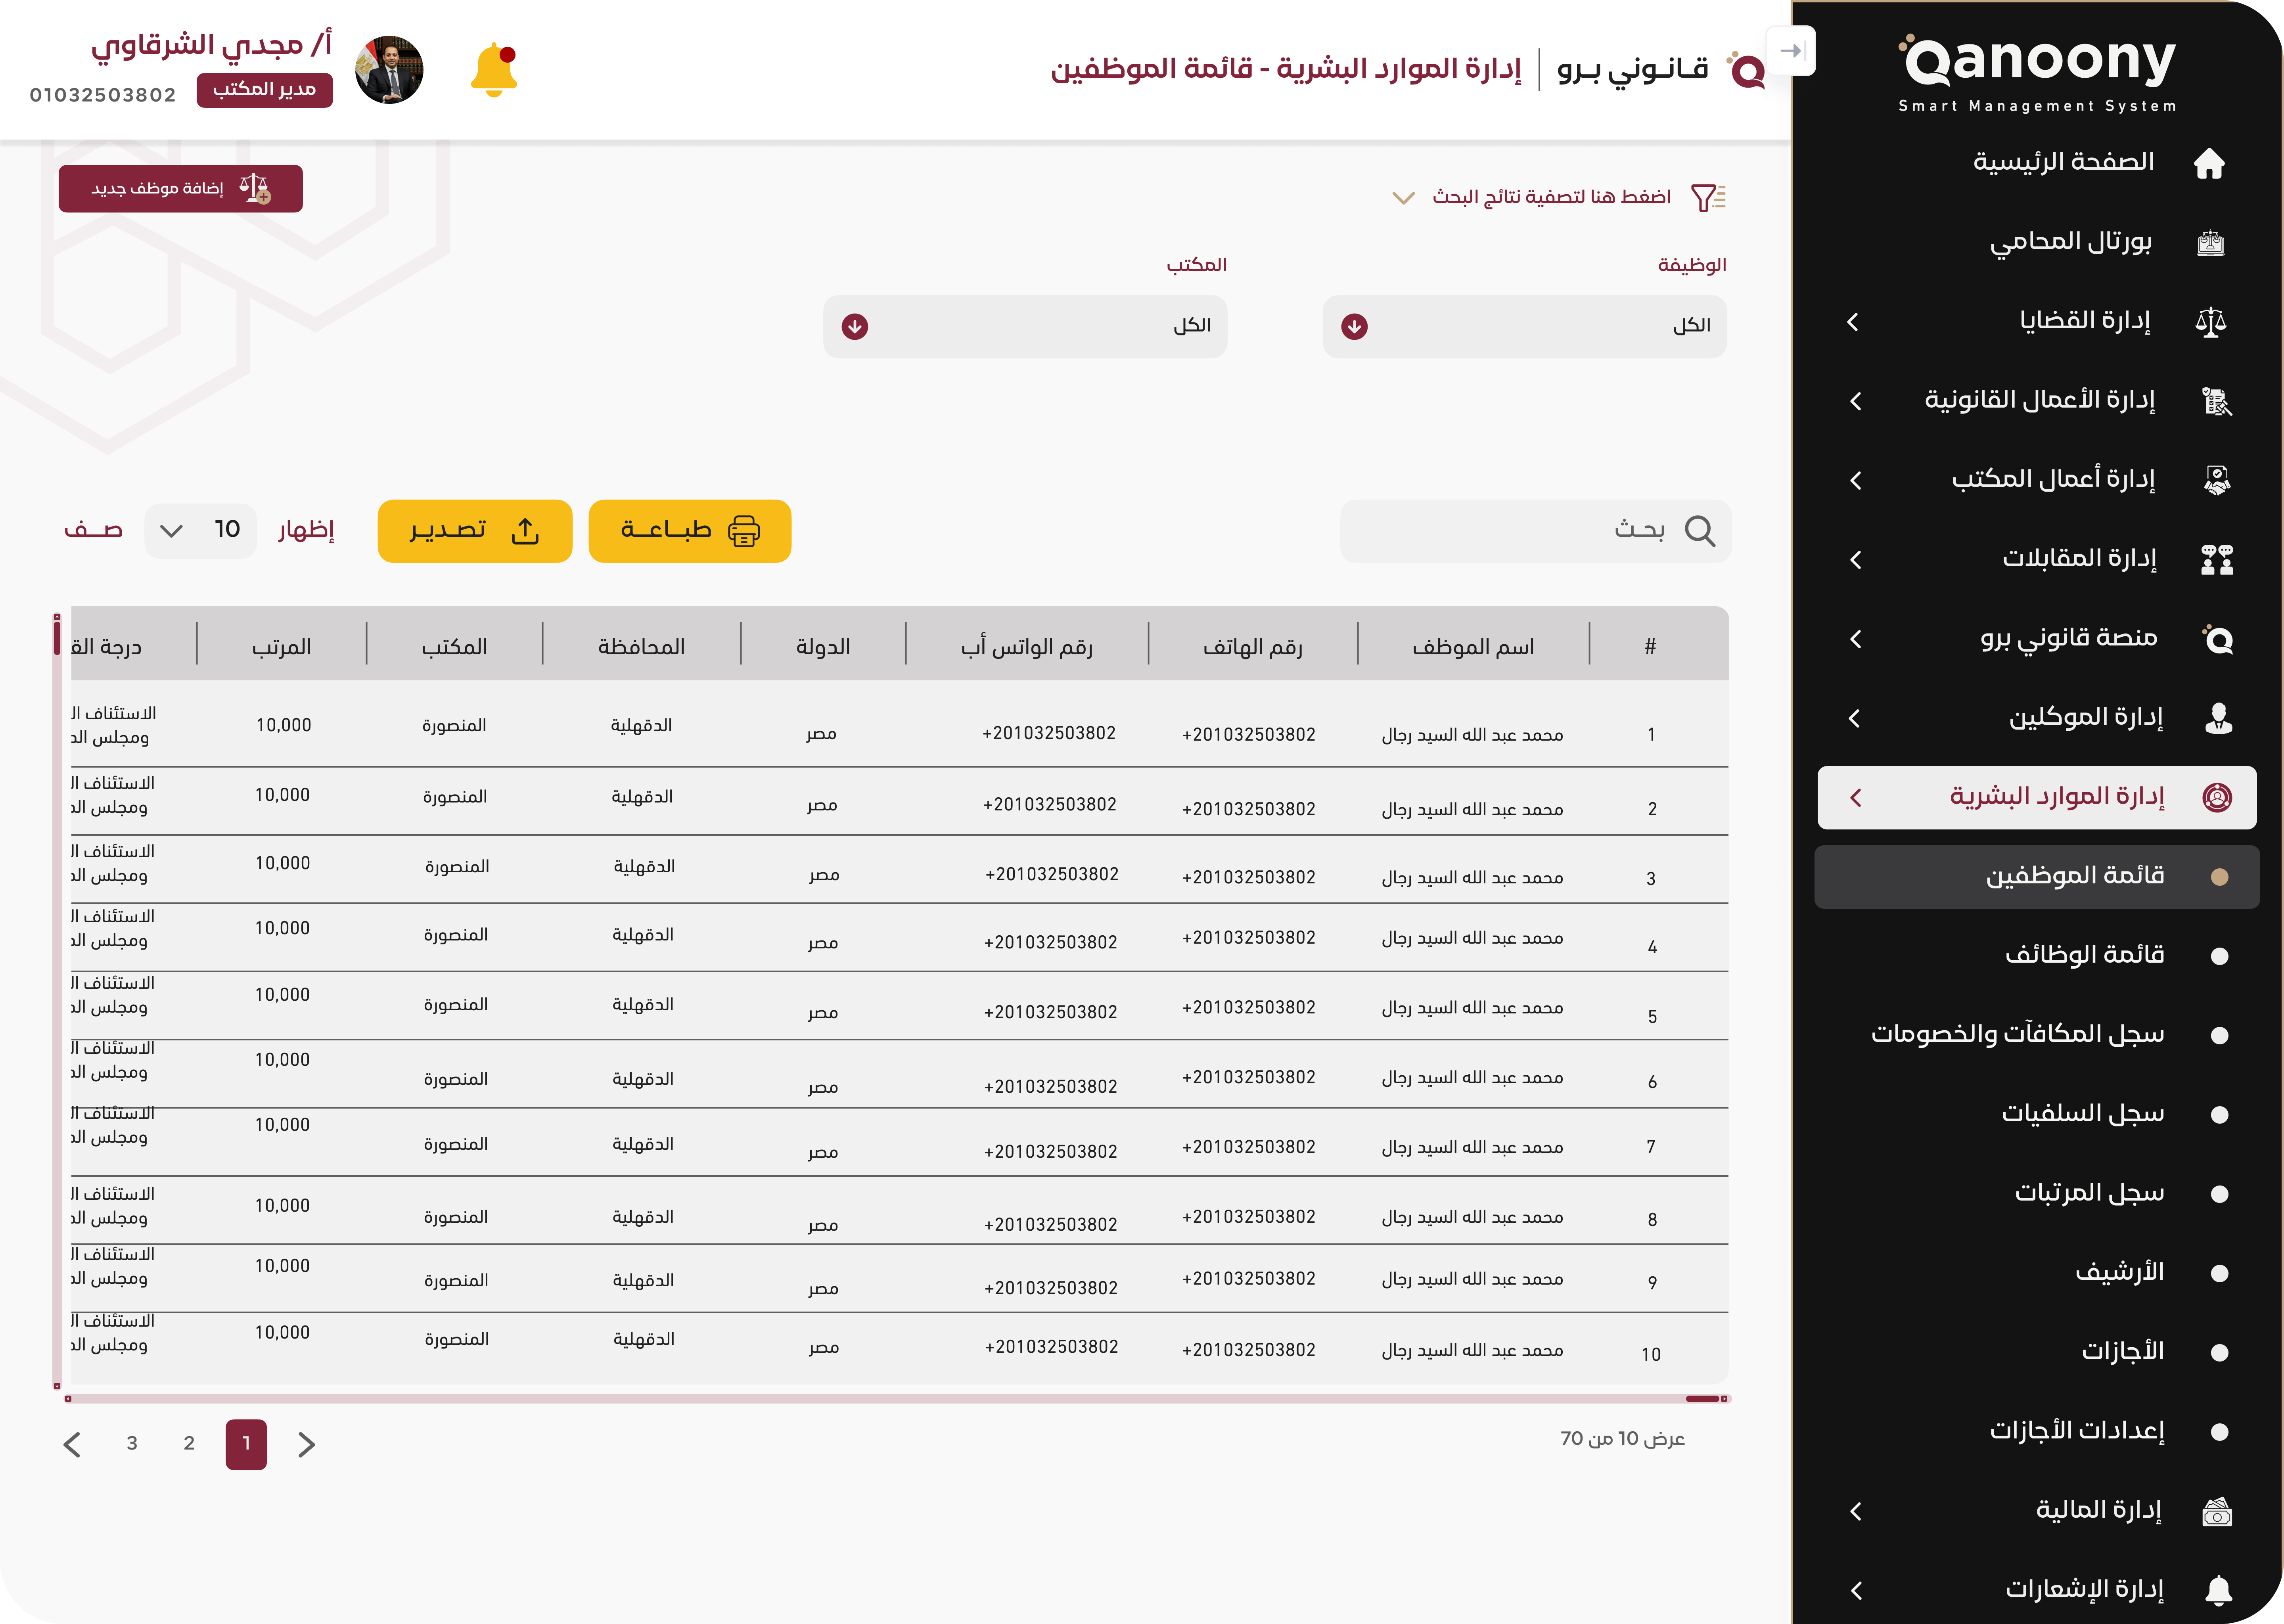Click the search magnifier inside بحث field
Screen dimensions: 2284x1624
pos(1700,531)
